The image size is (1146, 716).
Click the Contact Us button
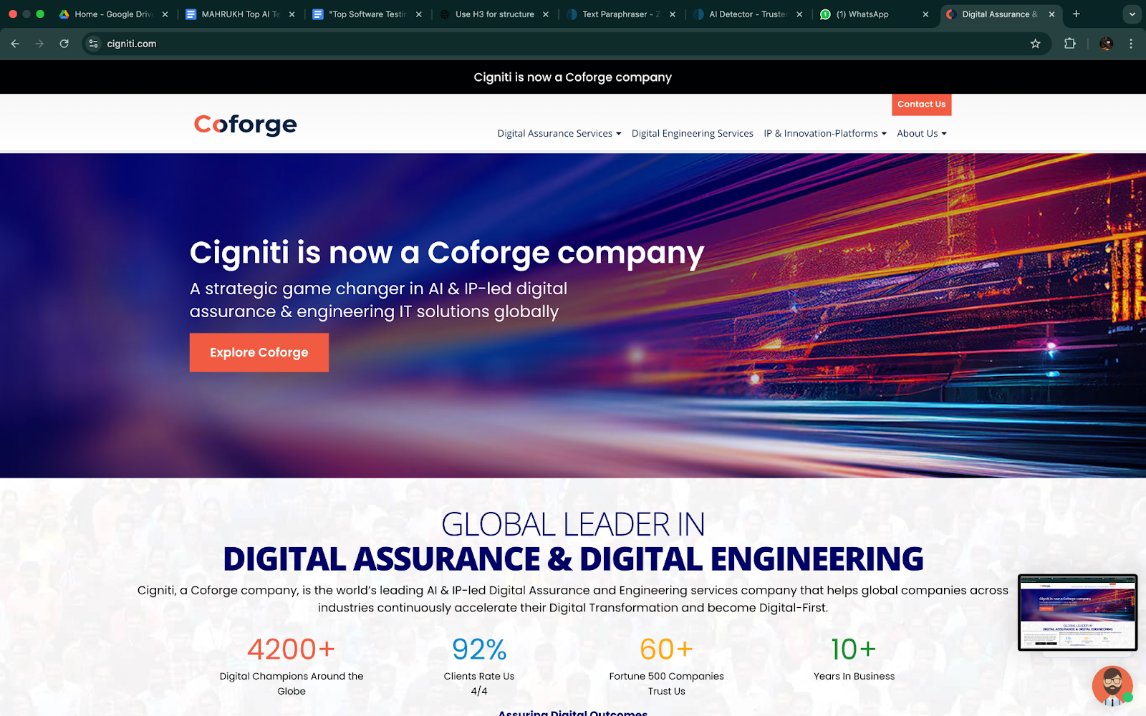coord(921,105)
